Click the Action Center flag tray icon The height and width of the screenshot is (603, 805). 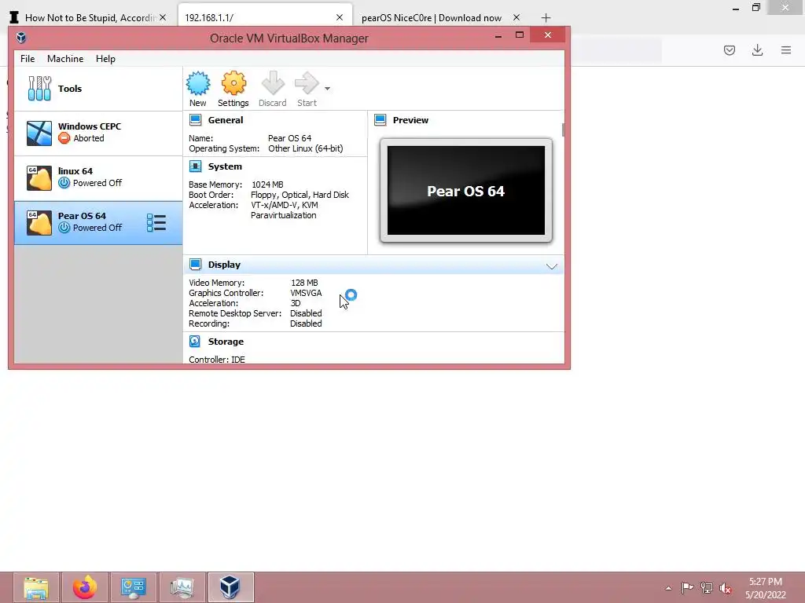click(x=687, y=587)
